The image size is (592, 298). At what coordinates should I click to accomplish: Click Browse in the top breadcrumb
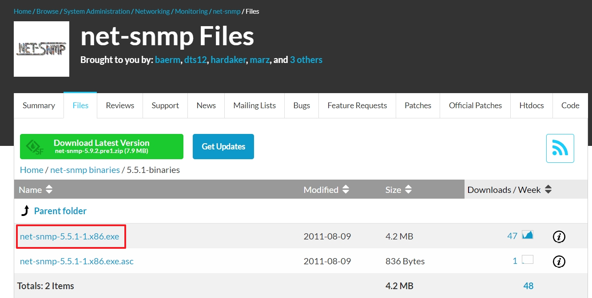(x=48, y=11)
